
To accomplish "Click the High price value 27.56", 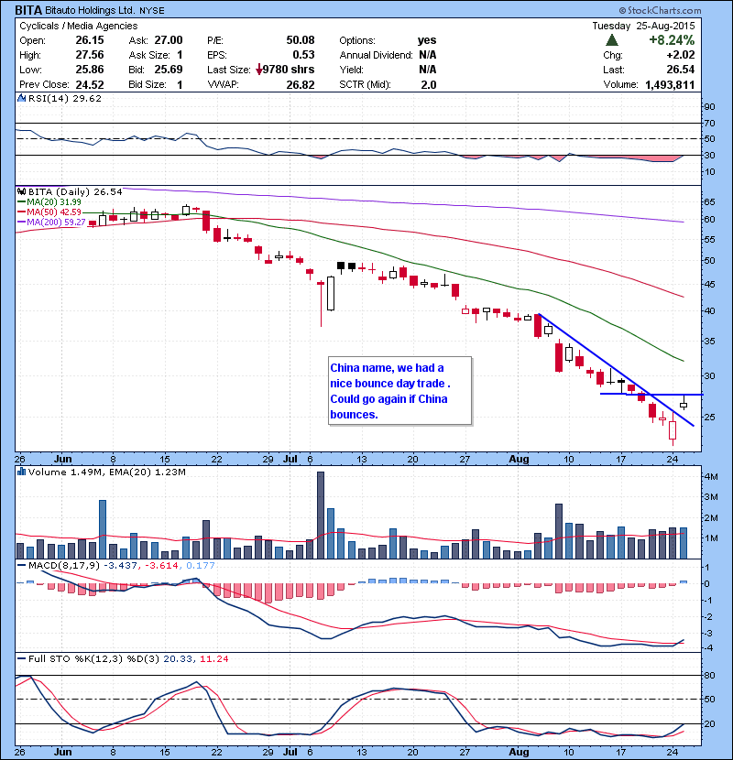I will [90, 55].
